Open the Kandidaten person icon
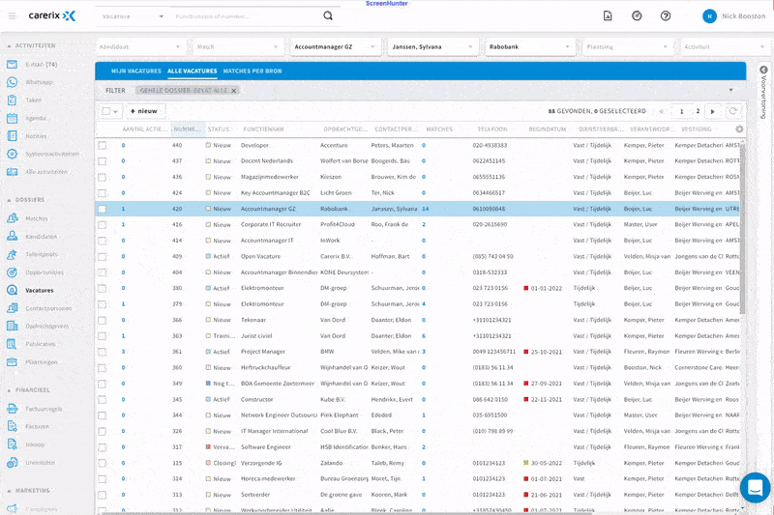 point(12,237)
